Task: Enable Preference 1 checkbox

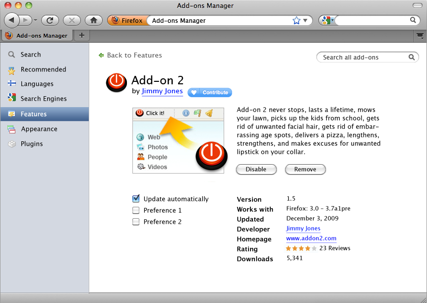Action: (x=136, y=210)
